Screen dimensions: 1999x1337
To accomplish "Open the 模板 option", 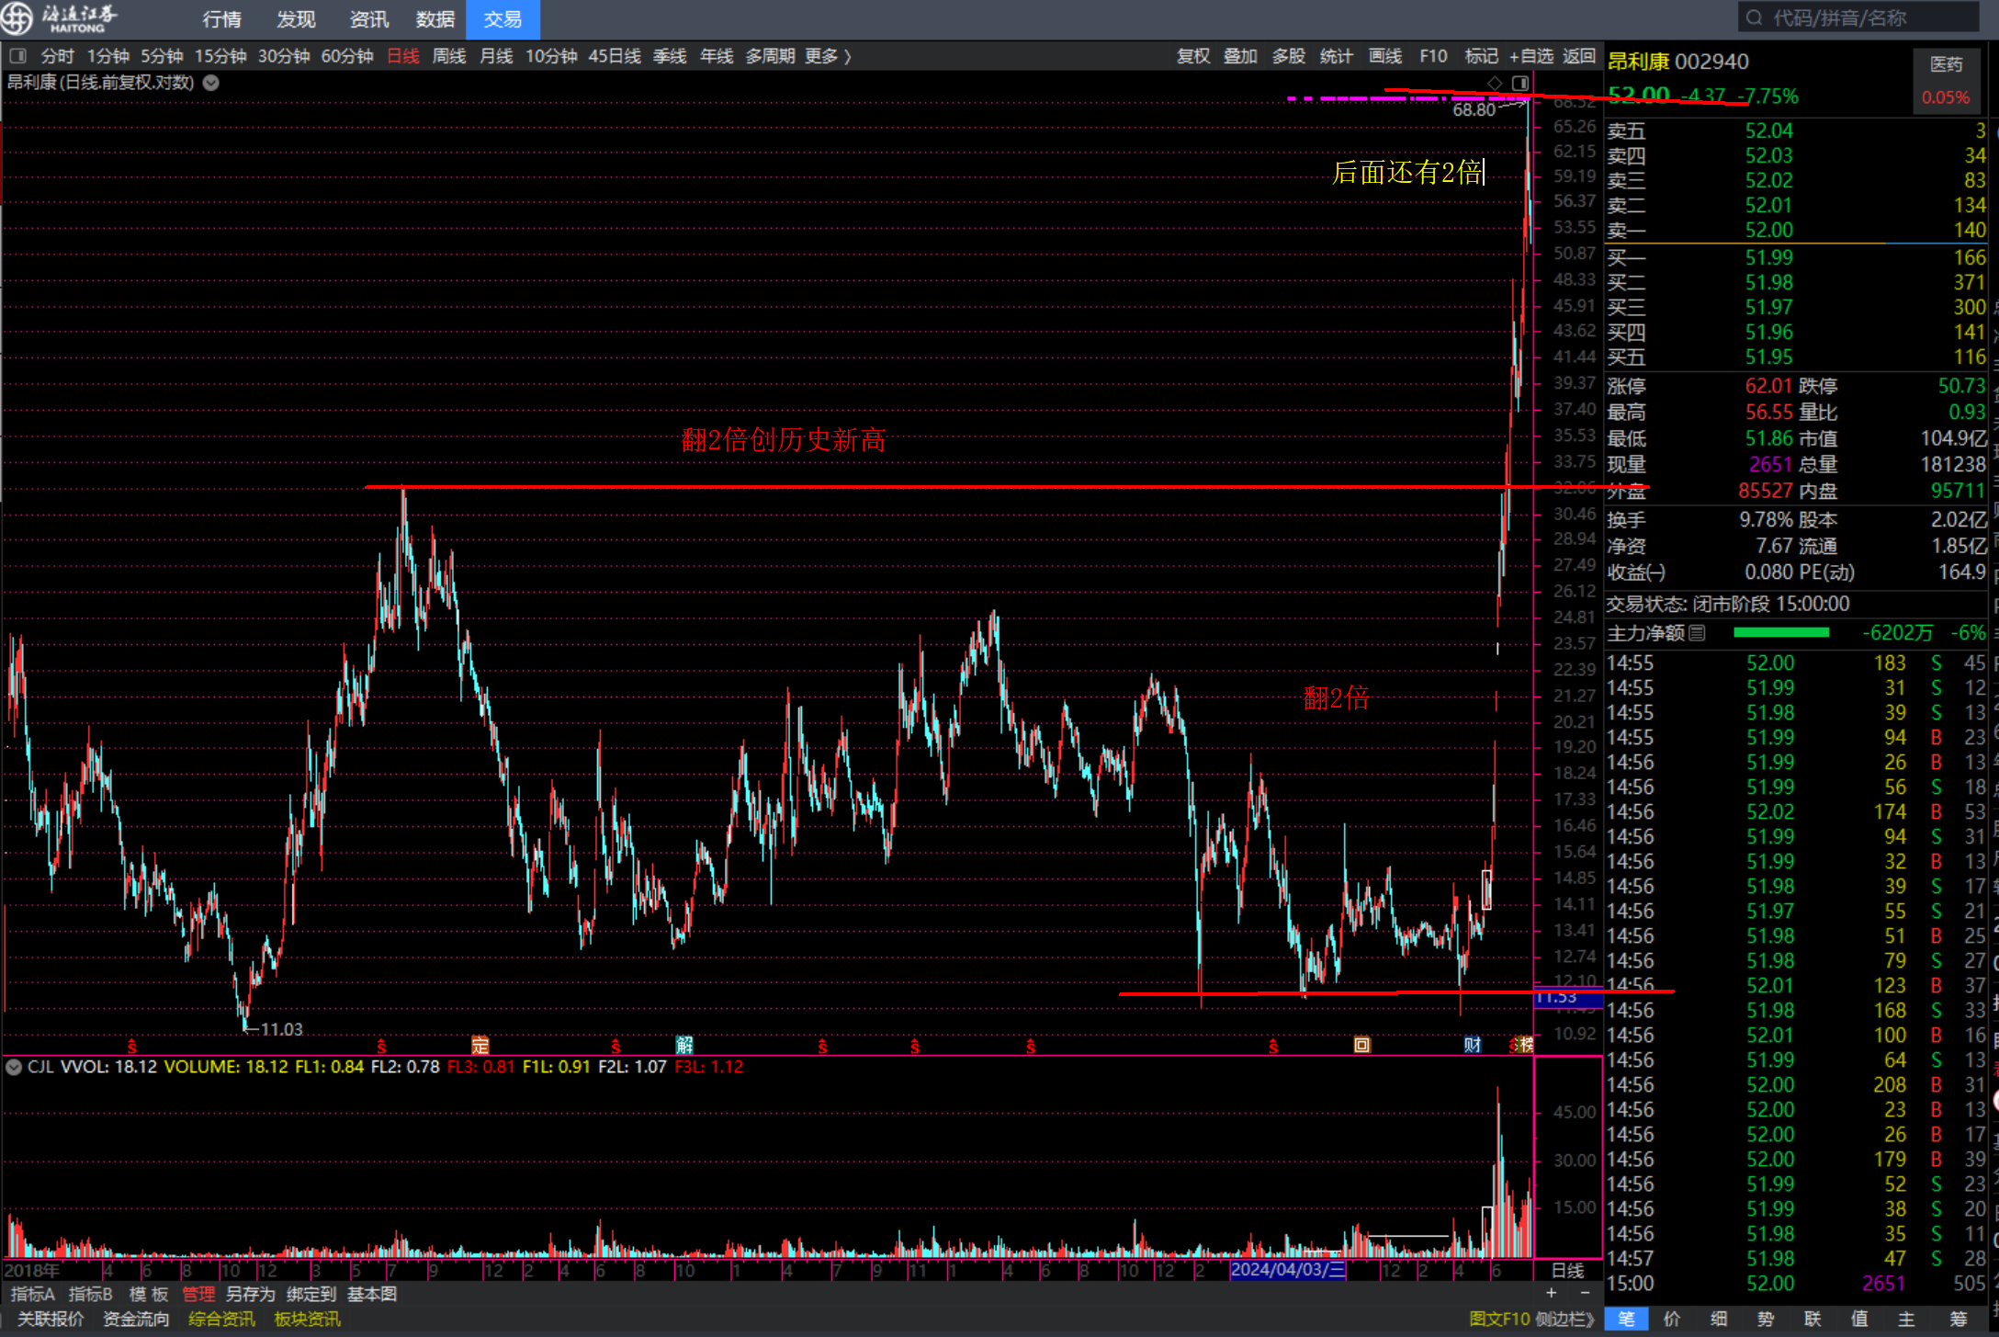I will (149, 1294).
